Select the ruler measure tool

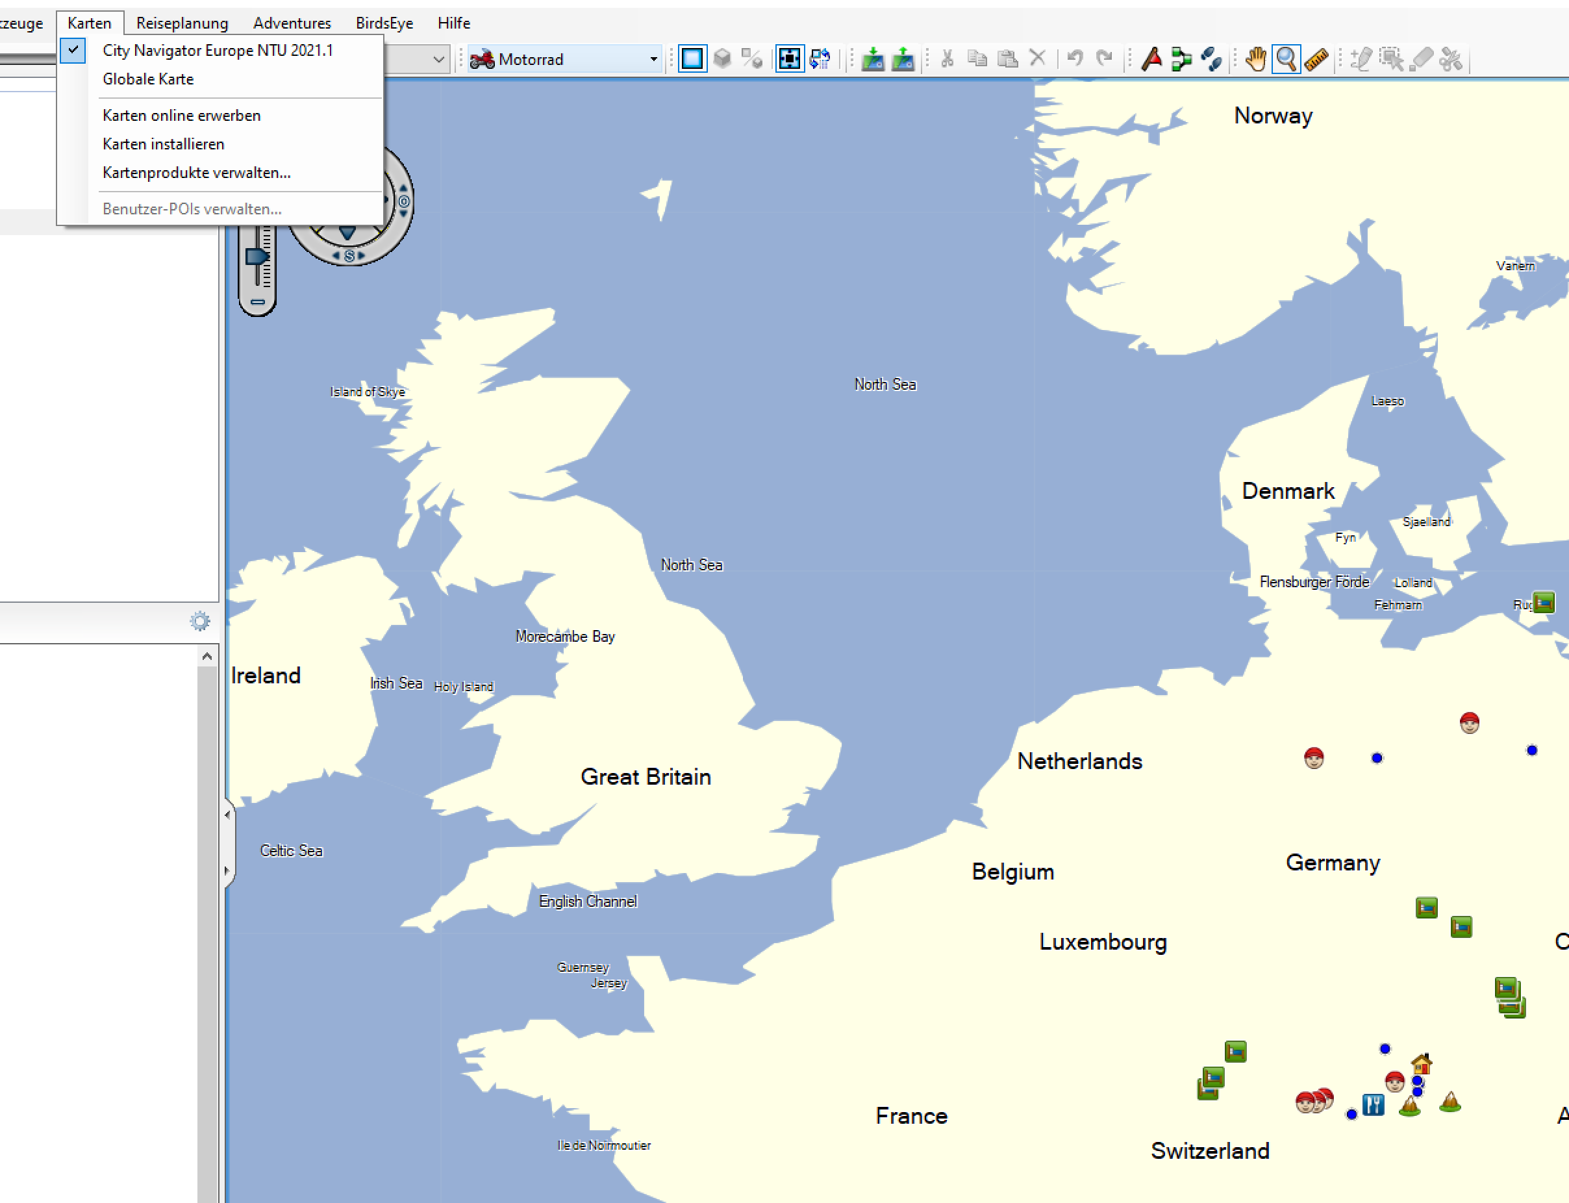coord(1316,58)
